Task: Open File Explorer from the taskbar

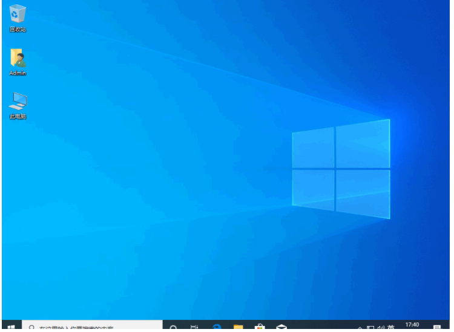Action: [x=238, y=328]
